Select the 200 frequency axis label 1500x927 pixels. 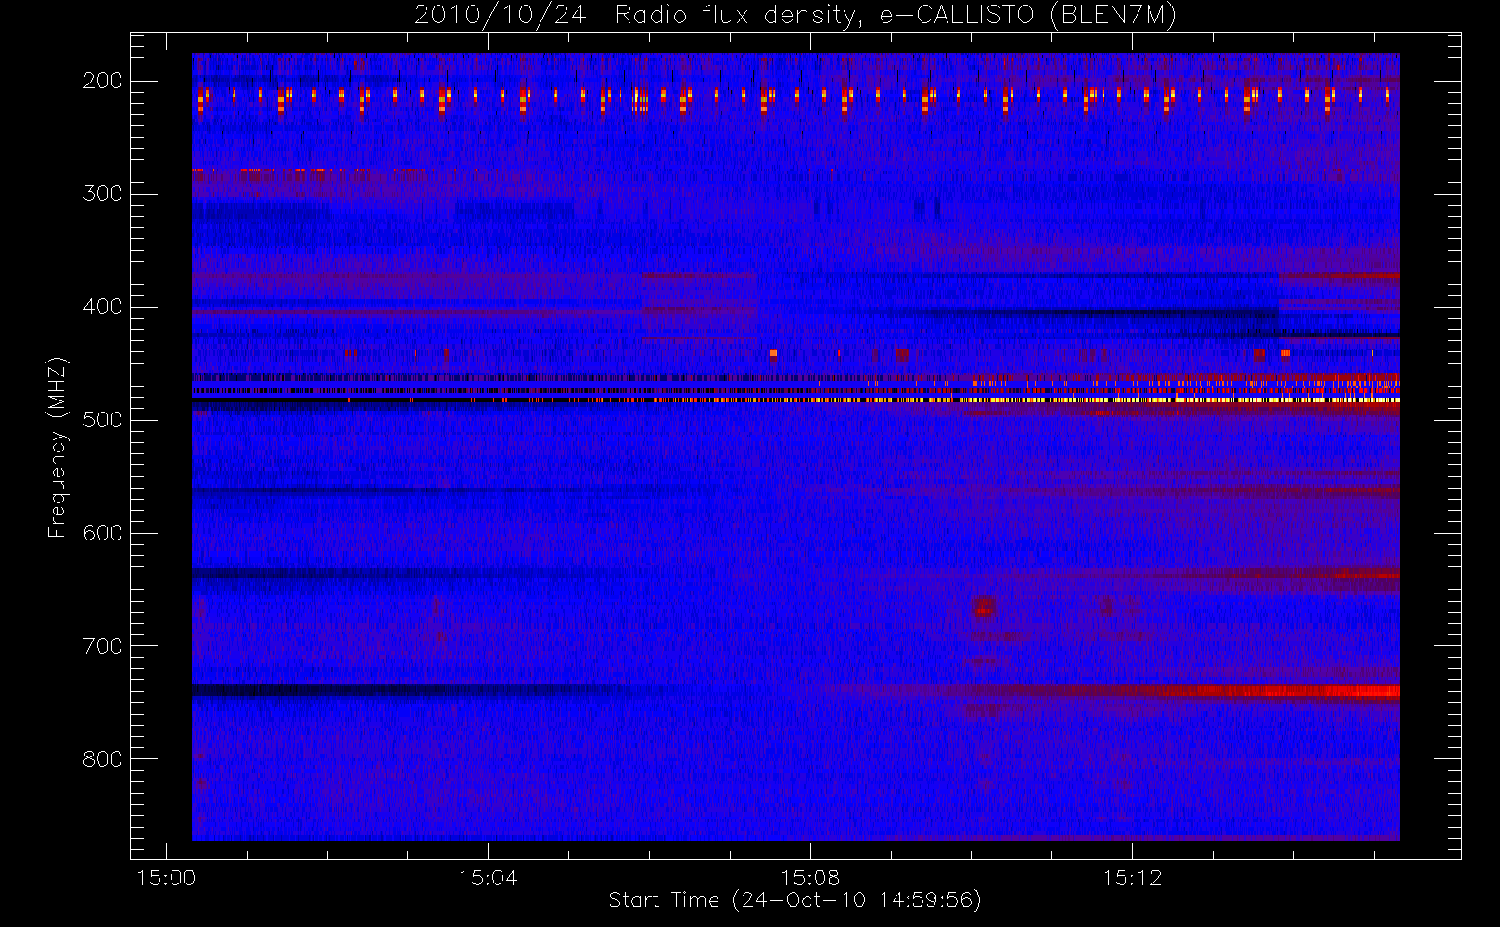pyautogui.click(x=102, y=81)
